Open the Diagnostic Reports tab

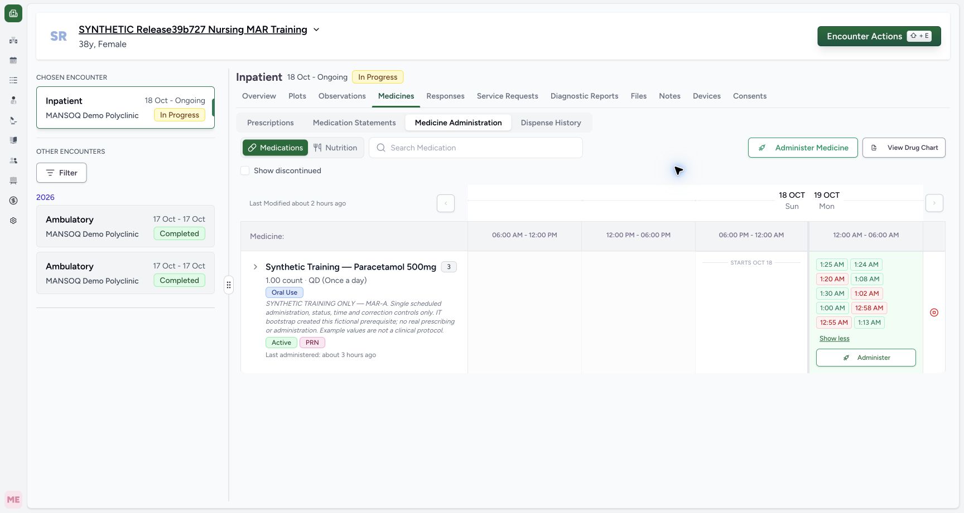click(584, 96)
